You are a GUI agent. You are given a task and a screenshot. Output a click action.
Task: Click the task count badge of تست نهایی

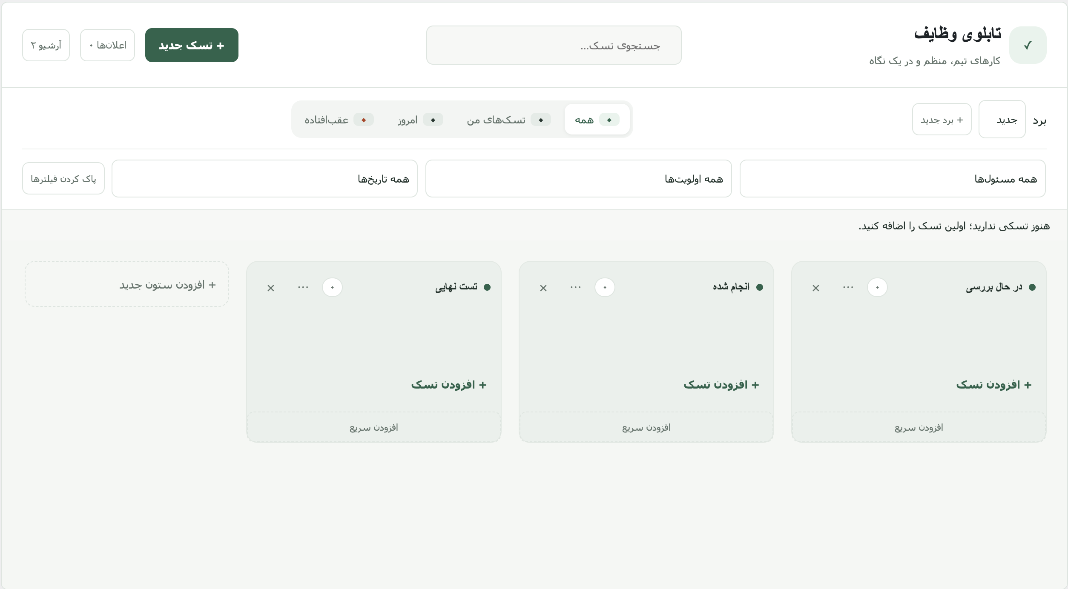coord(332,287)
